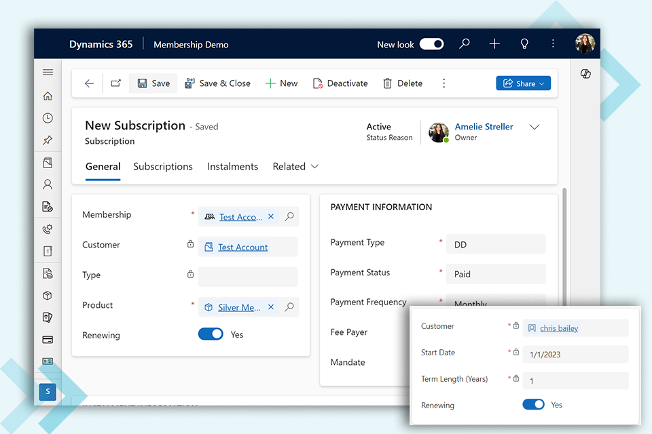Toggle the Renewing switch in popup card
The height and width of the screenshot is (434, 652).
click(533, 405)
